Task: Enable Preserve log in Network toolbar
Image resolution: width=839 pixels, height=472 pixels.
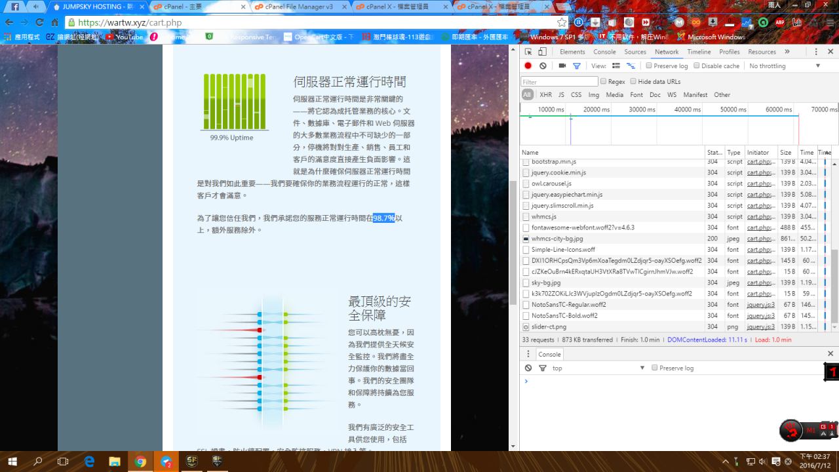Action: coord(649,66)
